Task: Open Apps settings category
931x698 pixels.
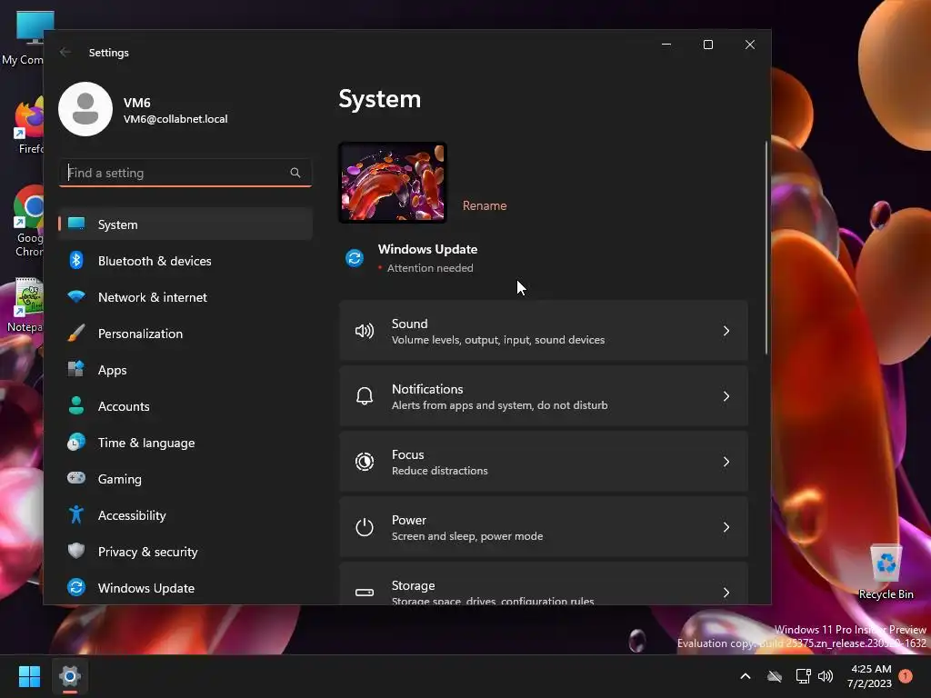Action: 185,369
